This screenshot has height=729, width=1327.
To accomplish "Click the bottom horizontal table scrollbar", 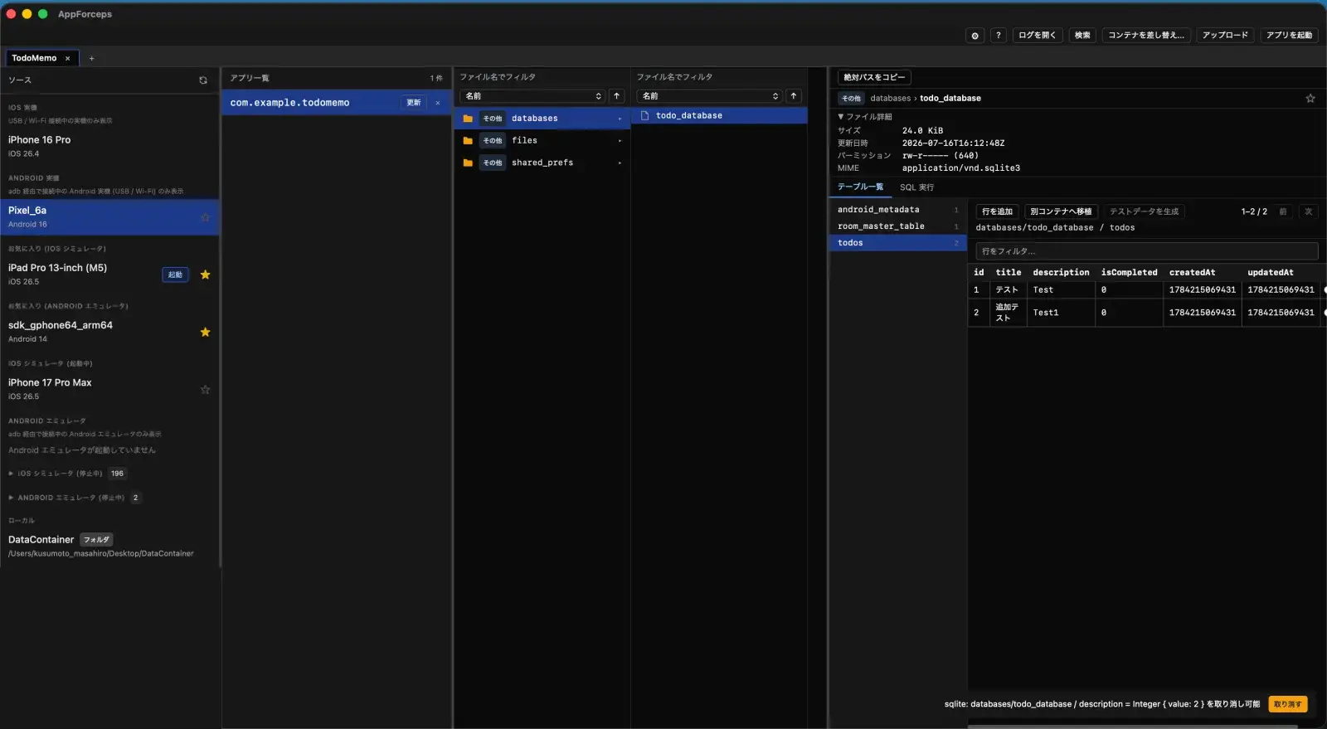I will [1132, 727].
